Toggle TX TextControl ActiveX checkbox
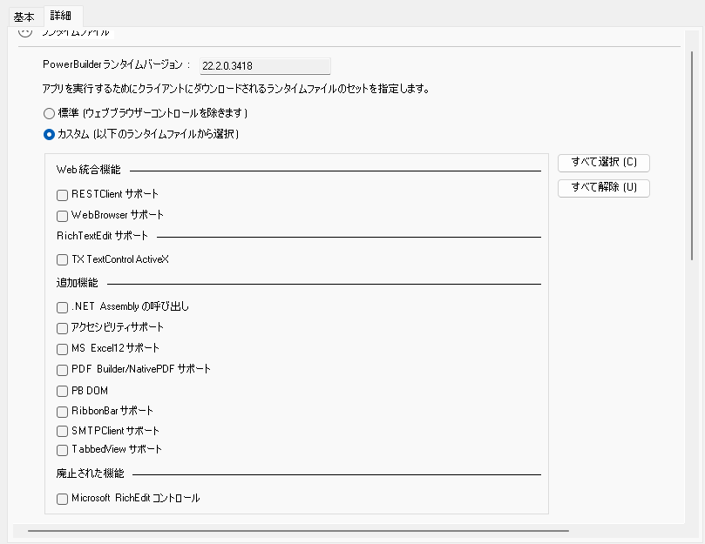Viewport: 705px width, 544px height. (62, 260)
